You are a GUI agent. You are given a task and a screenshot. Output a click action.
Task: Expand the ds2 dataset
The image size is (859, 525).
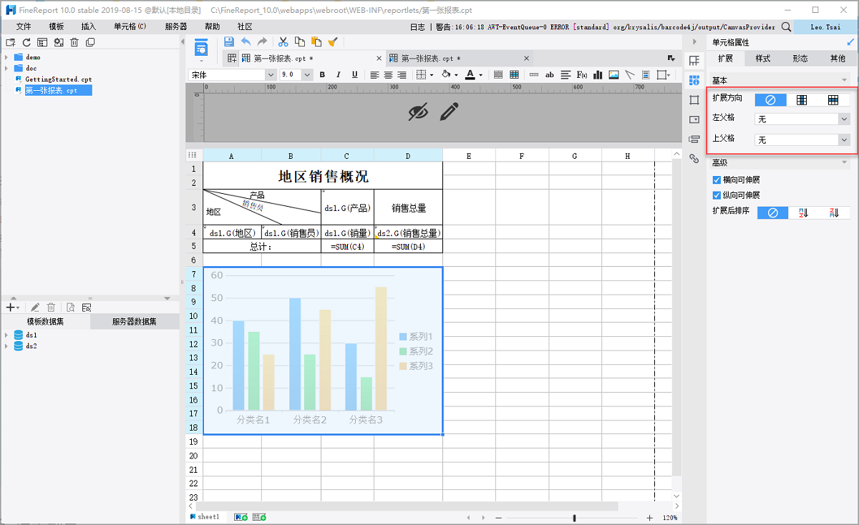click(6, 346)
